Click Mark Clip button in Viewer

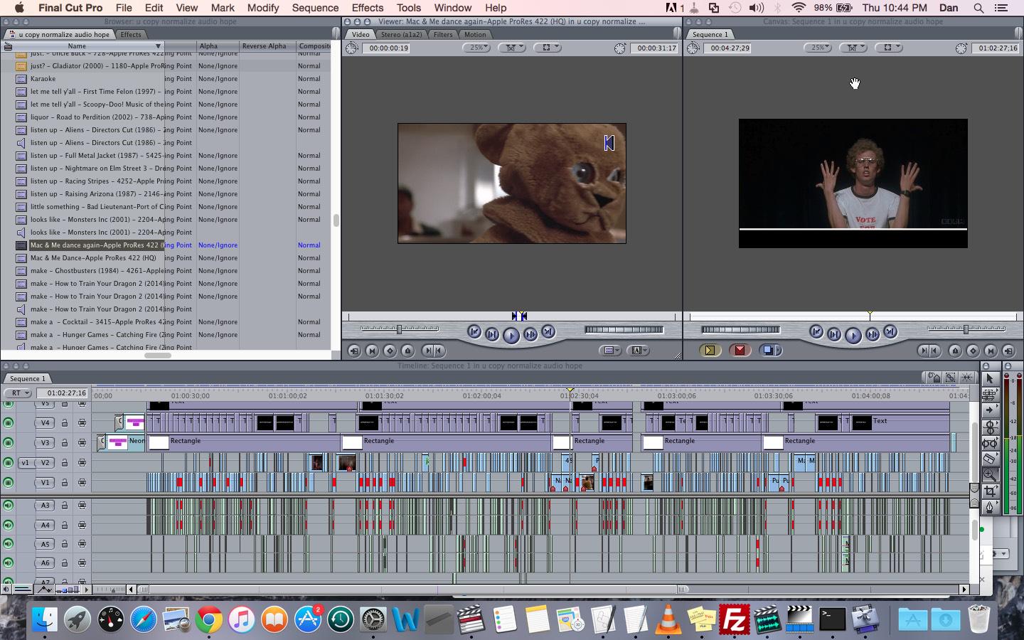(x=372, y=351)
